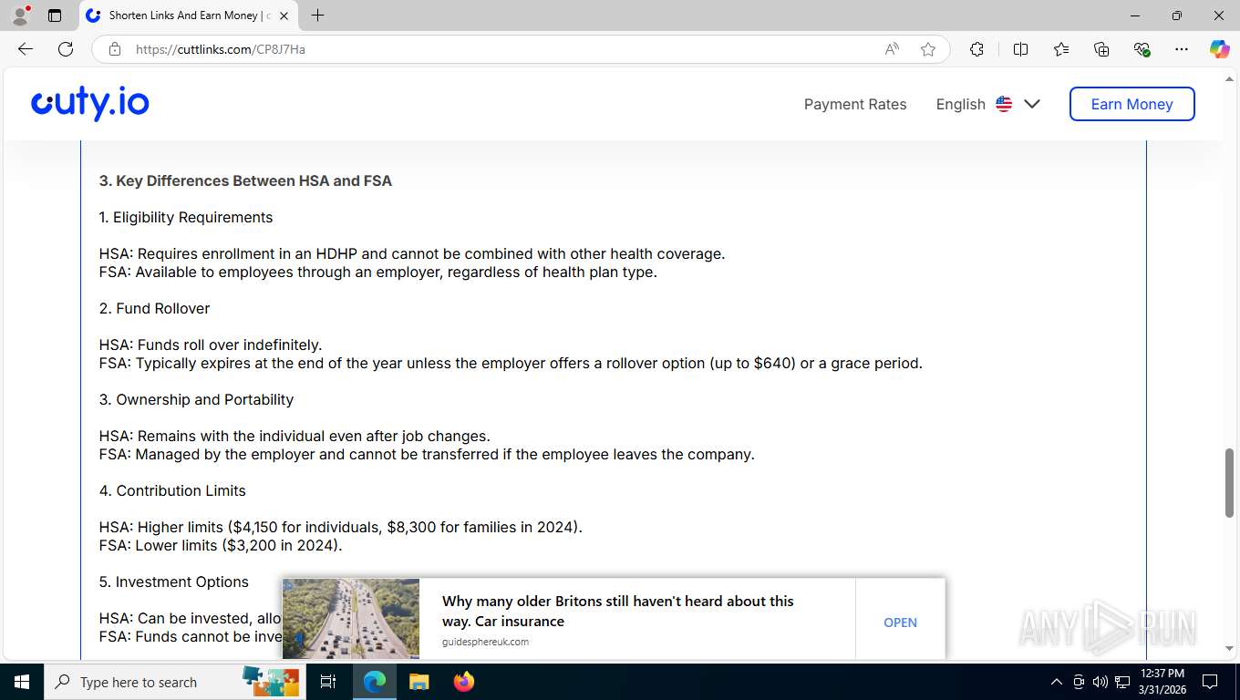Click the address bar URL field

coord(501,49)
